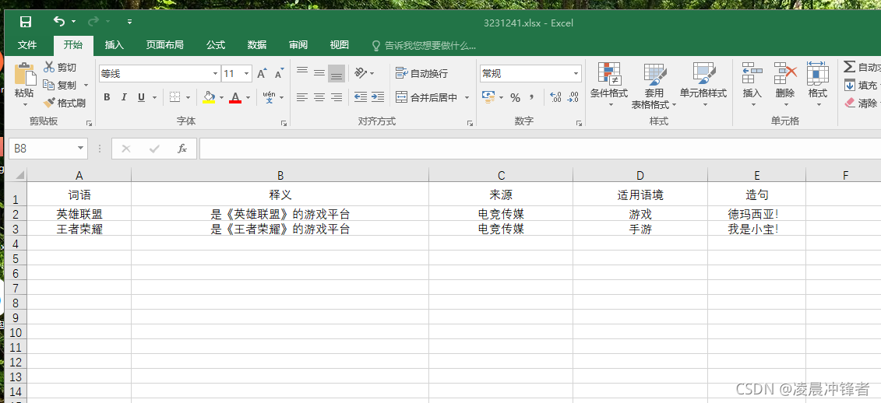Center text horizontally

pos(319,98)
